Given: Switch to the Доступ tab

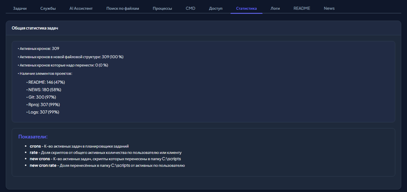Looking at the screenshot, I should (216, 8).
